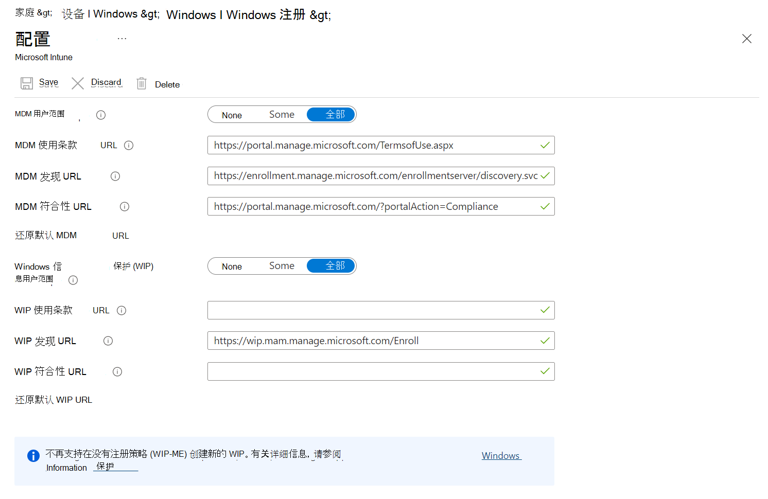Click the MDM 发现 URL label

[x=48, y=176]
